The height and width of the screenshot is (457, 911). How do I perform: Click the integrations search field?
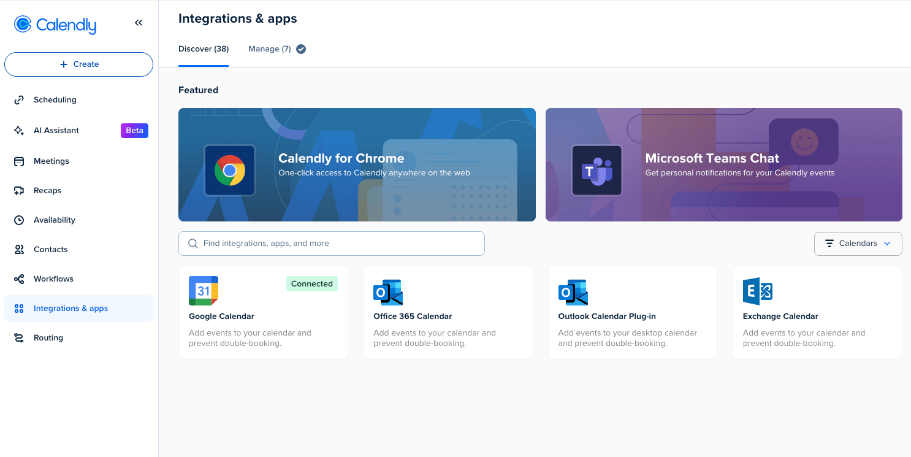pos(331,244)
